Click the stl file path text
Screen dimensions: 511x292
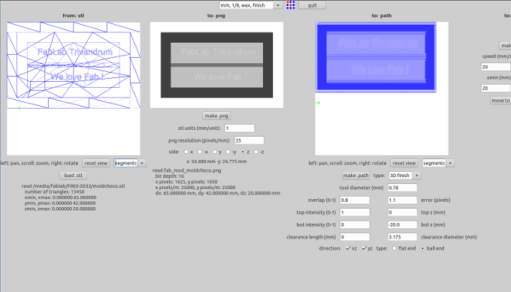point(74,186)
